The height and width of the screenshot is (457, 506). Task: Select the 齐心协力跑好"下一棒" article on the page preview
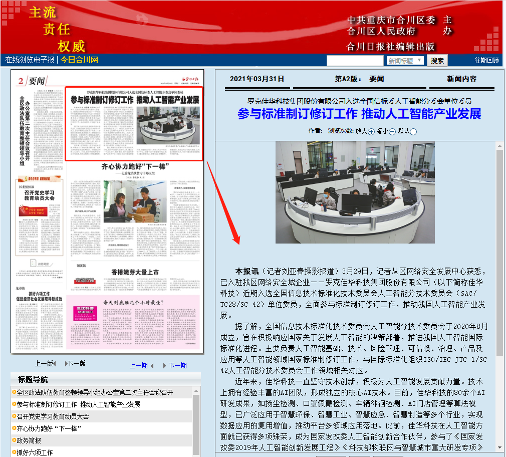click(x=135, y=210)
